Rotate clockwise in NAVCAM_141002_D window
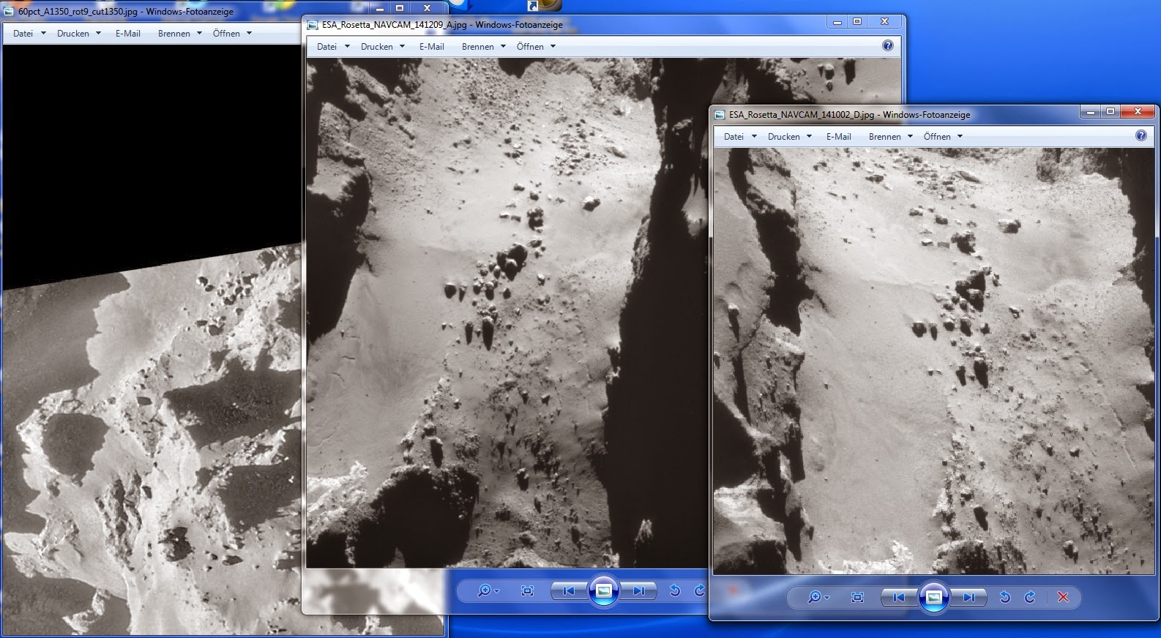1161x638 pixels. click(1029, 597)
